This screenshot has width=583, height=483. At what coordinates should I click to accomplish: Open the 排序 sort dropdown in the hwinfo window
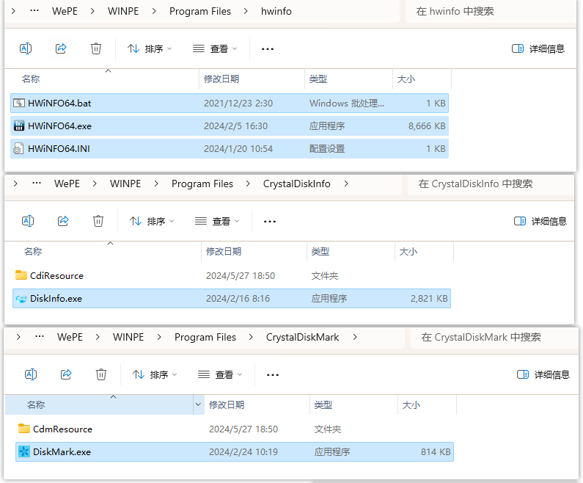150,48
